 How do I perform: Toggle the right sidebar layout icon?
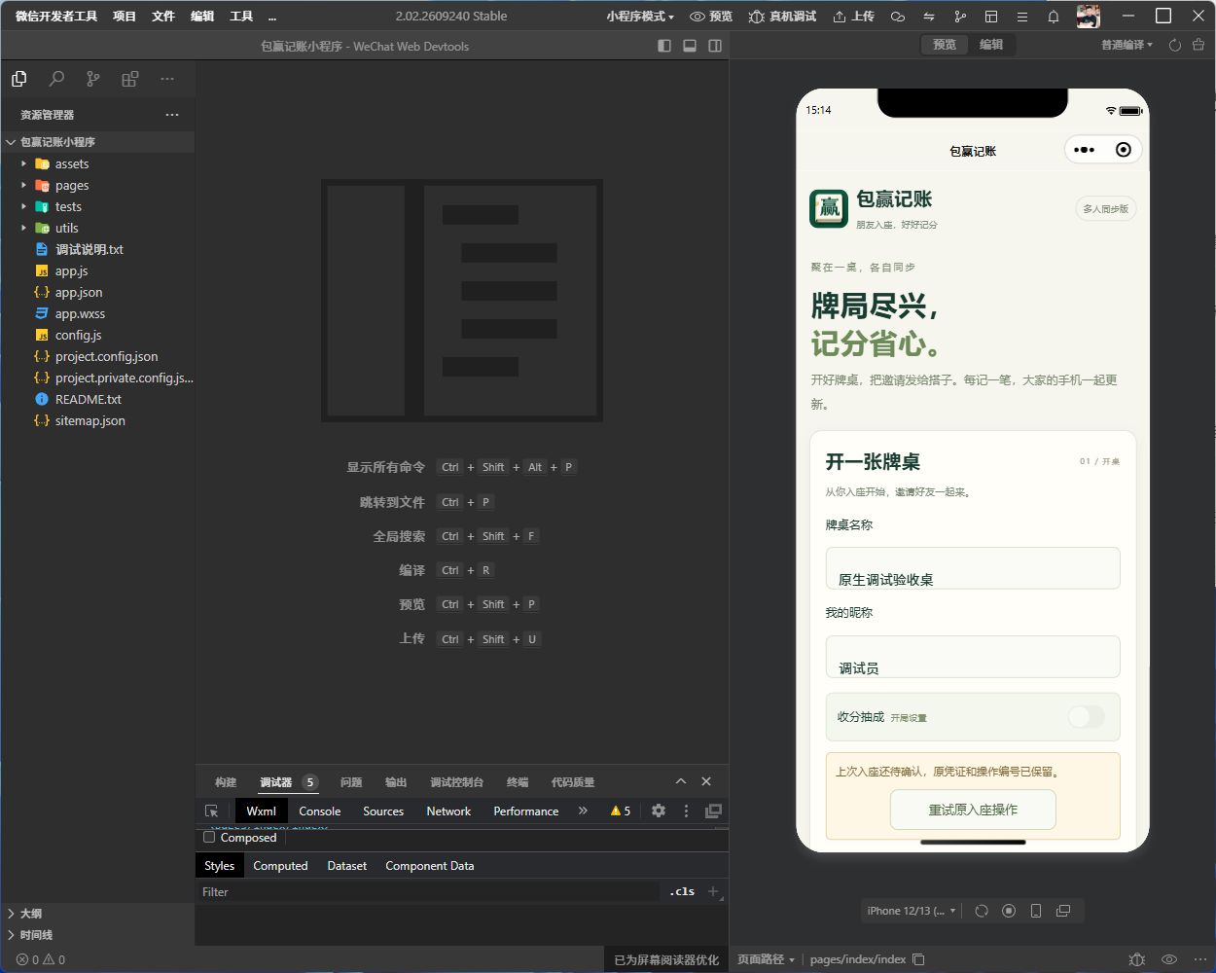[x=715, y=46]
